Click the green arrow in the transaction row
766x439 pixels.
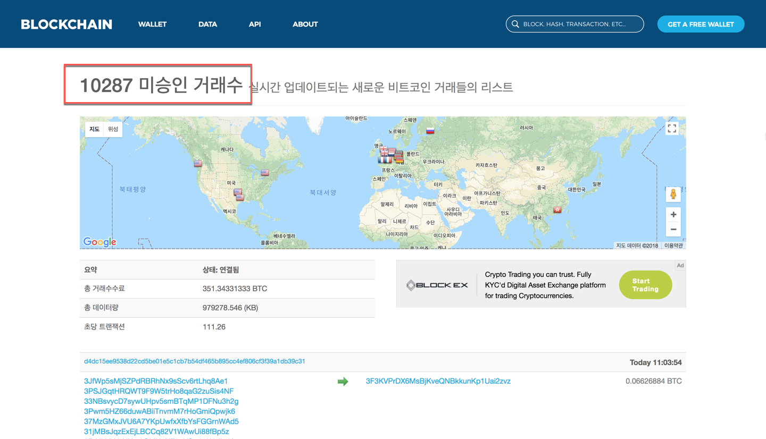coord(343,382)
